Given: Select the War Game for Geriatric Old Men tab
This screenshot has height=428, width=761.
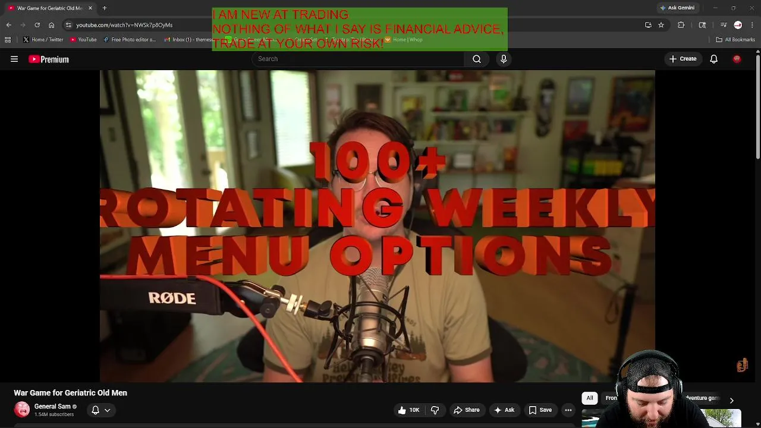Looking at the screenshot, I should click(x=50, y=8).
